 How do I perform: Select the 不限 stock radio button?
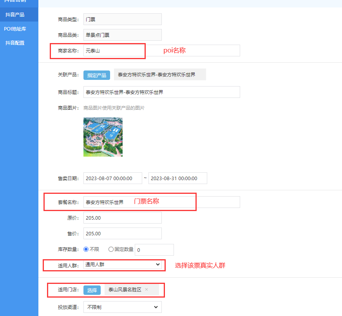click(86, 249)
